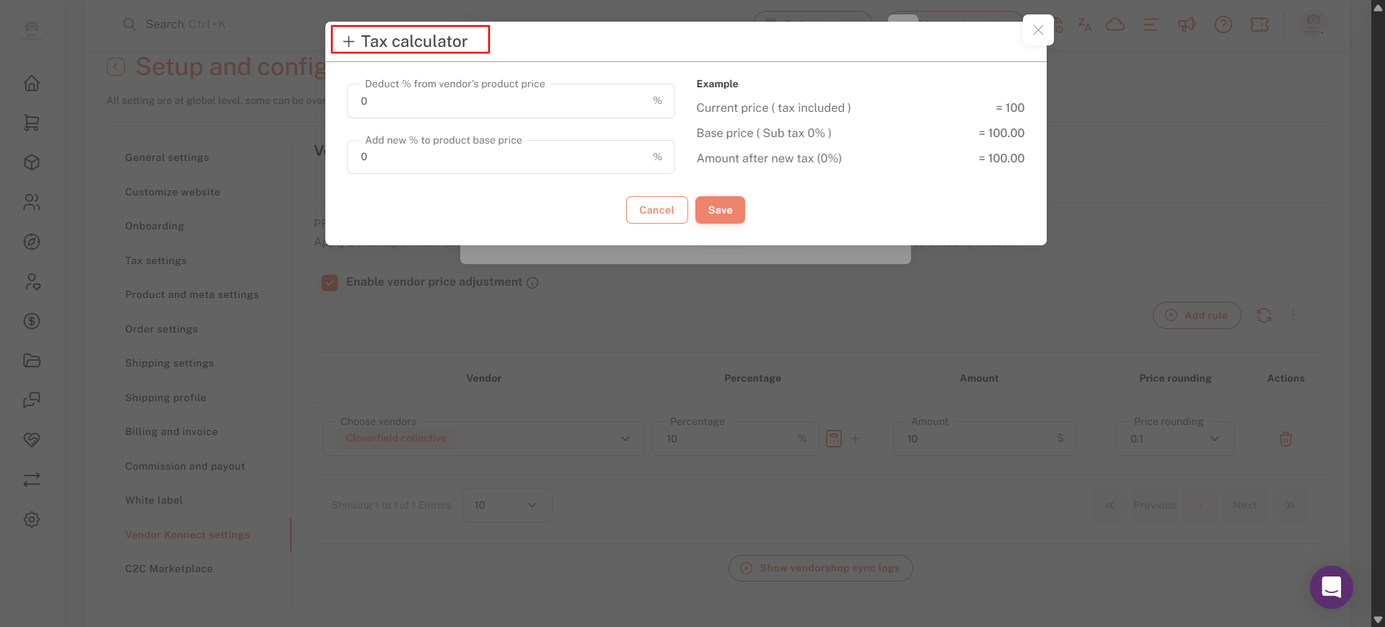The height and width of the screenshot is (627, 1385).
Task: Open the settings gear sidebar icon
Action: point(32,519)
